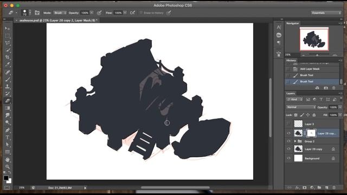Hide the Background layer eye icon
The height and width of the screenshot is (195, 347).
288,158
